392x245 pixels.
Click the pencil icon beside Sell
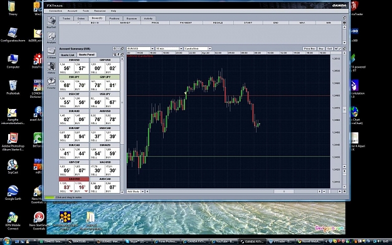point(340,48)
